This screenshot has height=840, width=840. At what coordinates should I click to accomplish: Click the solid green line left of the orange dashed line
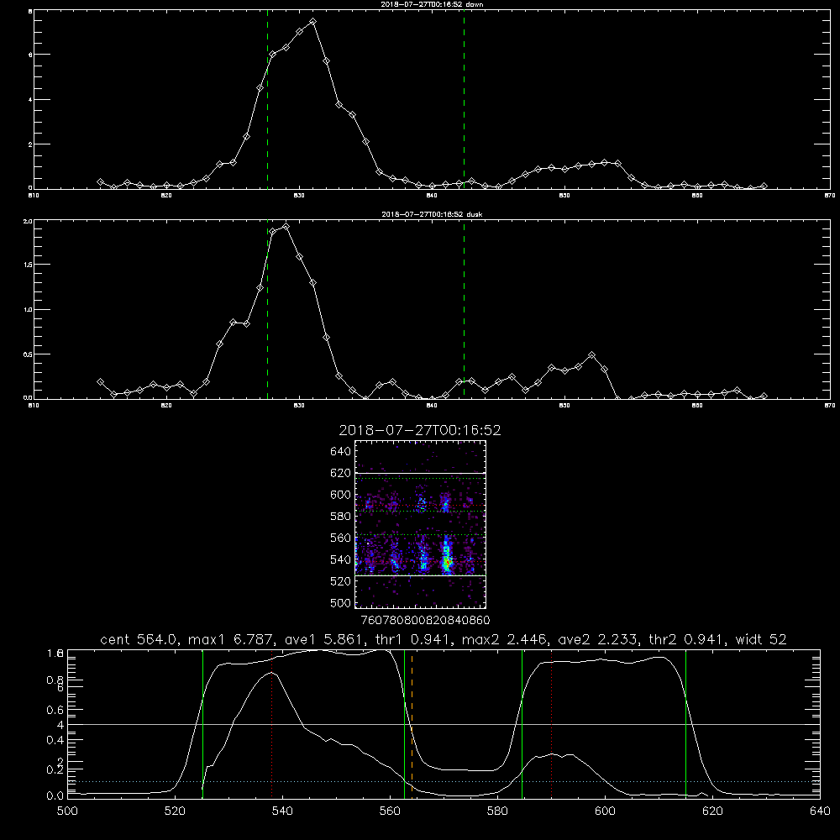click(405, 724)
